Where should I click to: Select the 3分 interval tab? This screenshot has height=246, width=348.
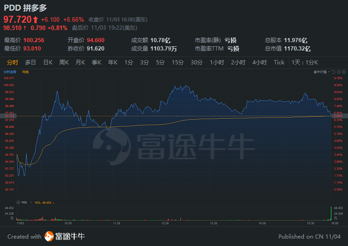coord(144,63)
